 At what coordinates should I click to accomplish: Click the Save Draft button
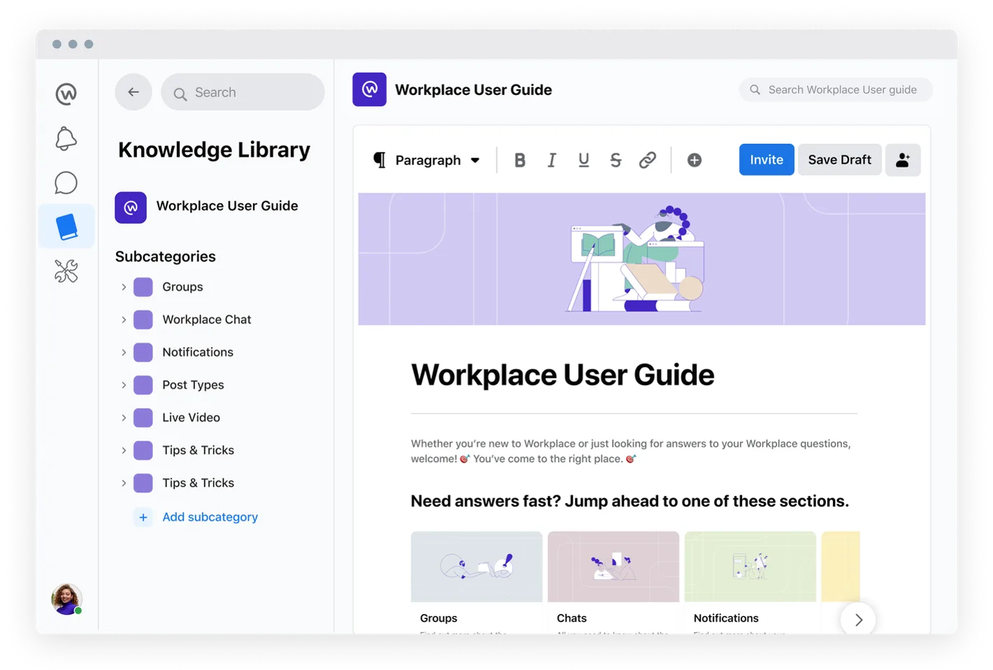pyautogui.click(x=840, y=159)
